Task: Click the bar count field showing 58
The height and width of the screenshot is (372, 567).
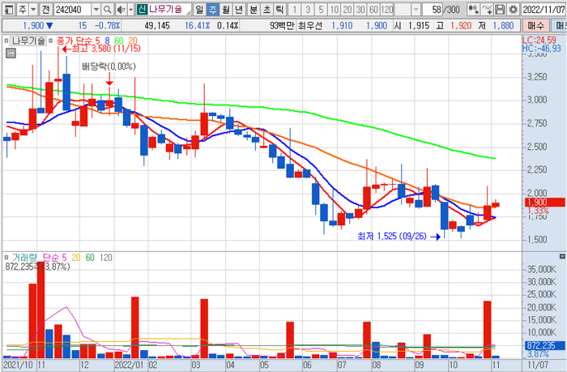Action: click(x=433, y=10)
